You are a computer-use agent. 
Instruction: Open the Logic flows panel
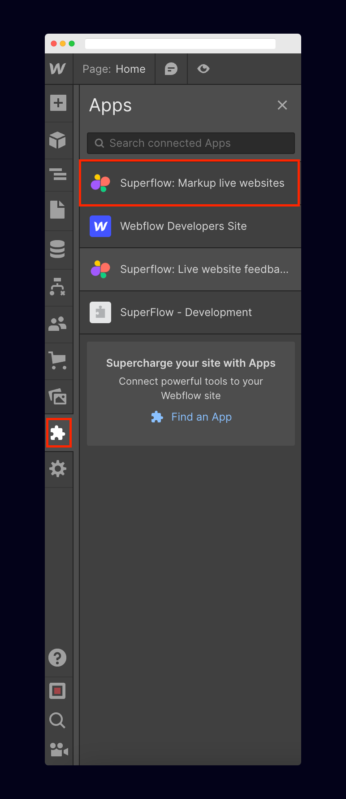58,287
